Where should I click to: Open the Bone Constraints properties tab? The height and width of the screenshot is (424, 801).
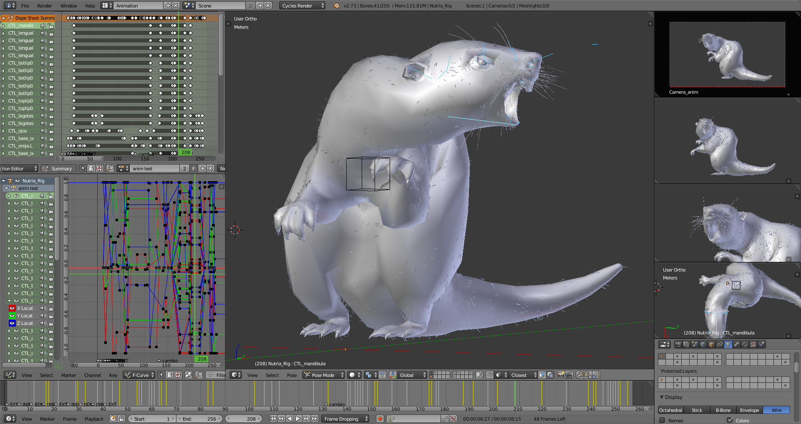745,344
